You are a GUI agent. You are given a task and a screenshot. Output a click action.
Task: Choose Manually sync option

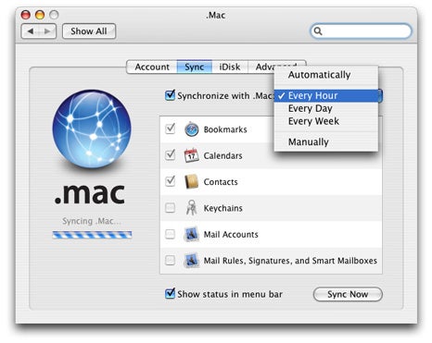coord(326,142)
